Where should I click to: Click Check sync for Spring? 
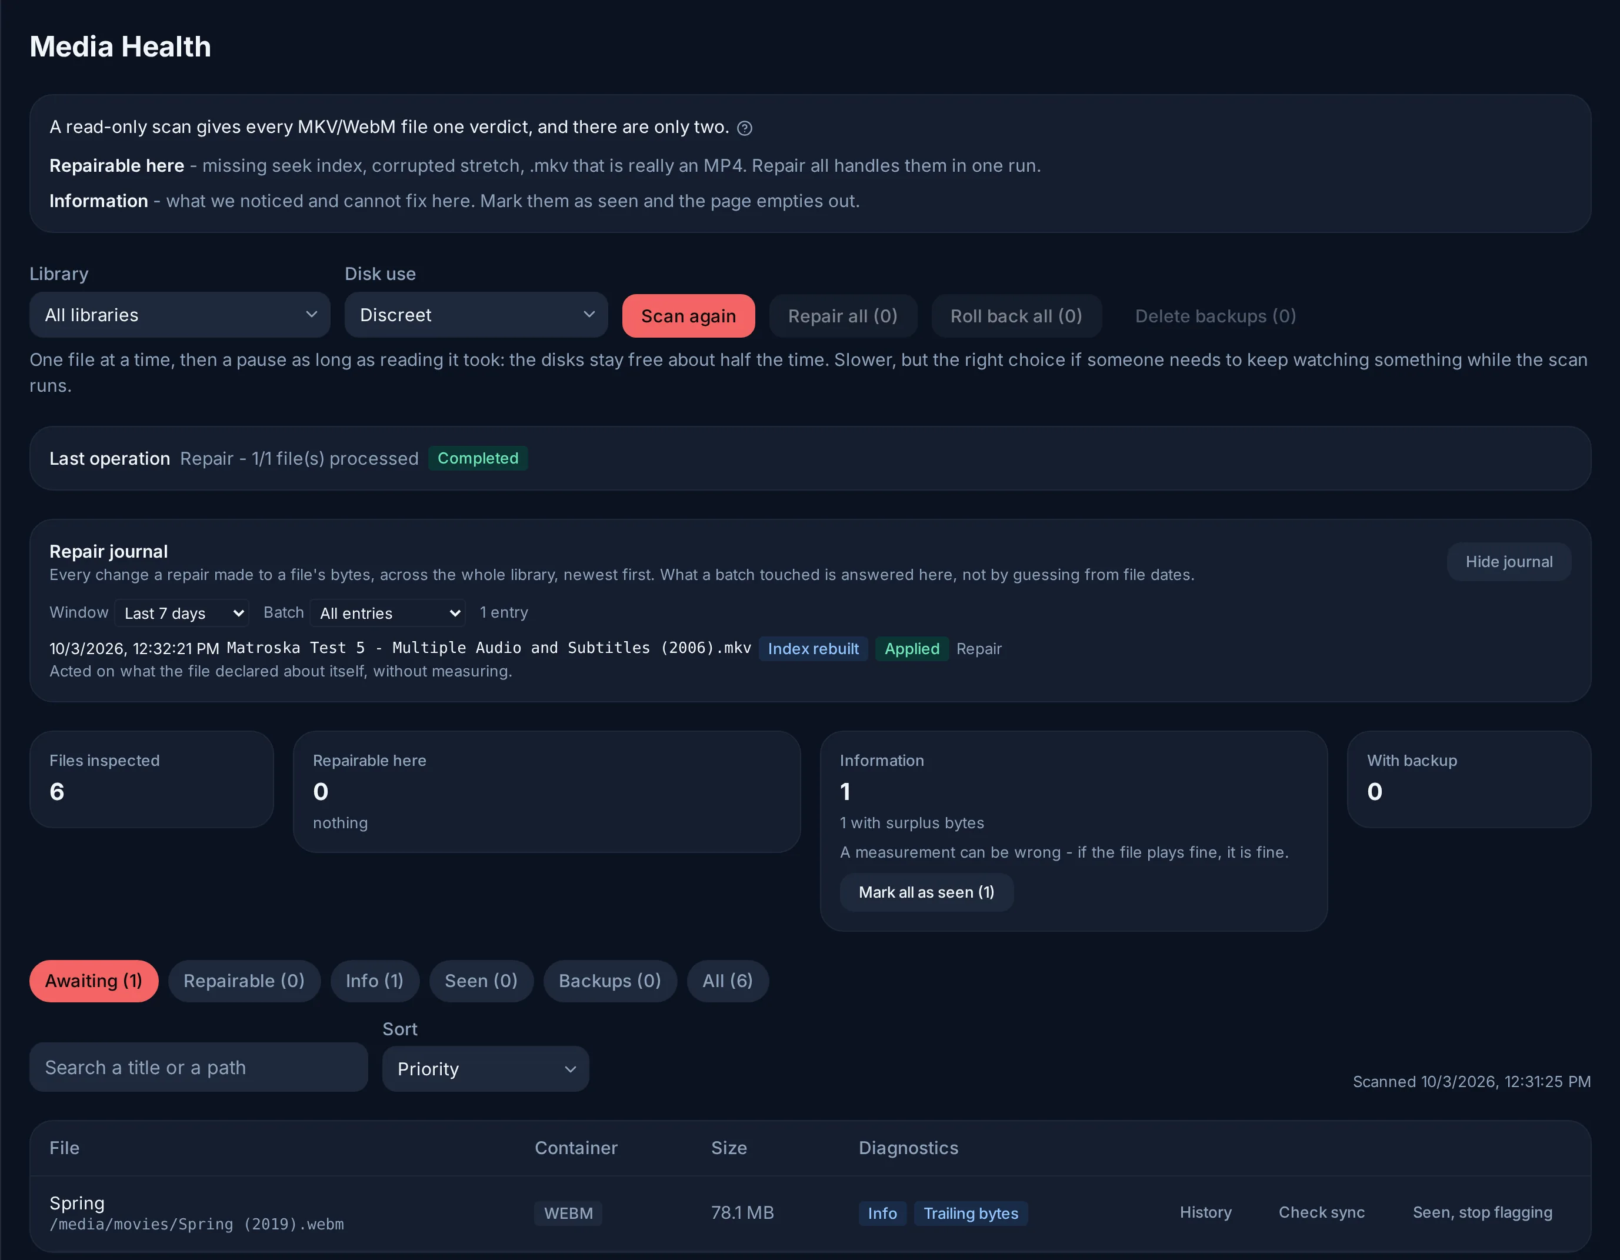click(x=1321, y=1212)
